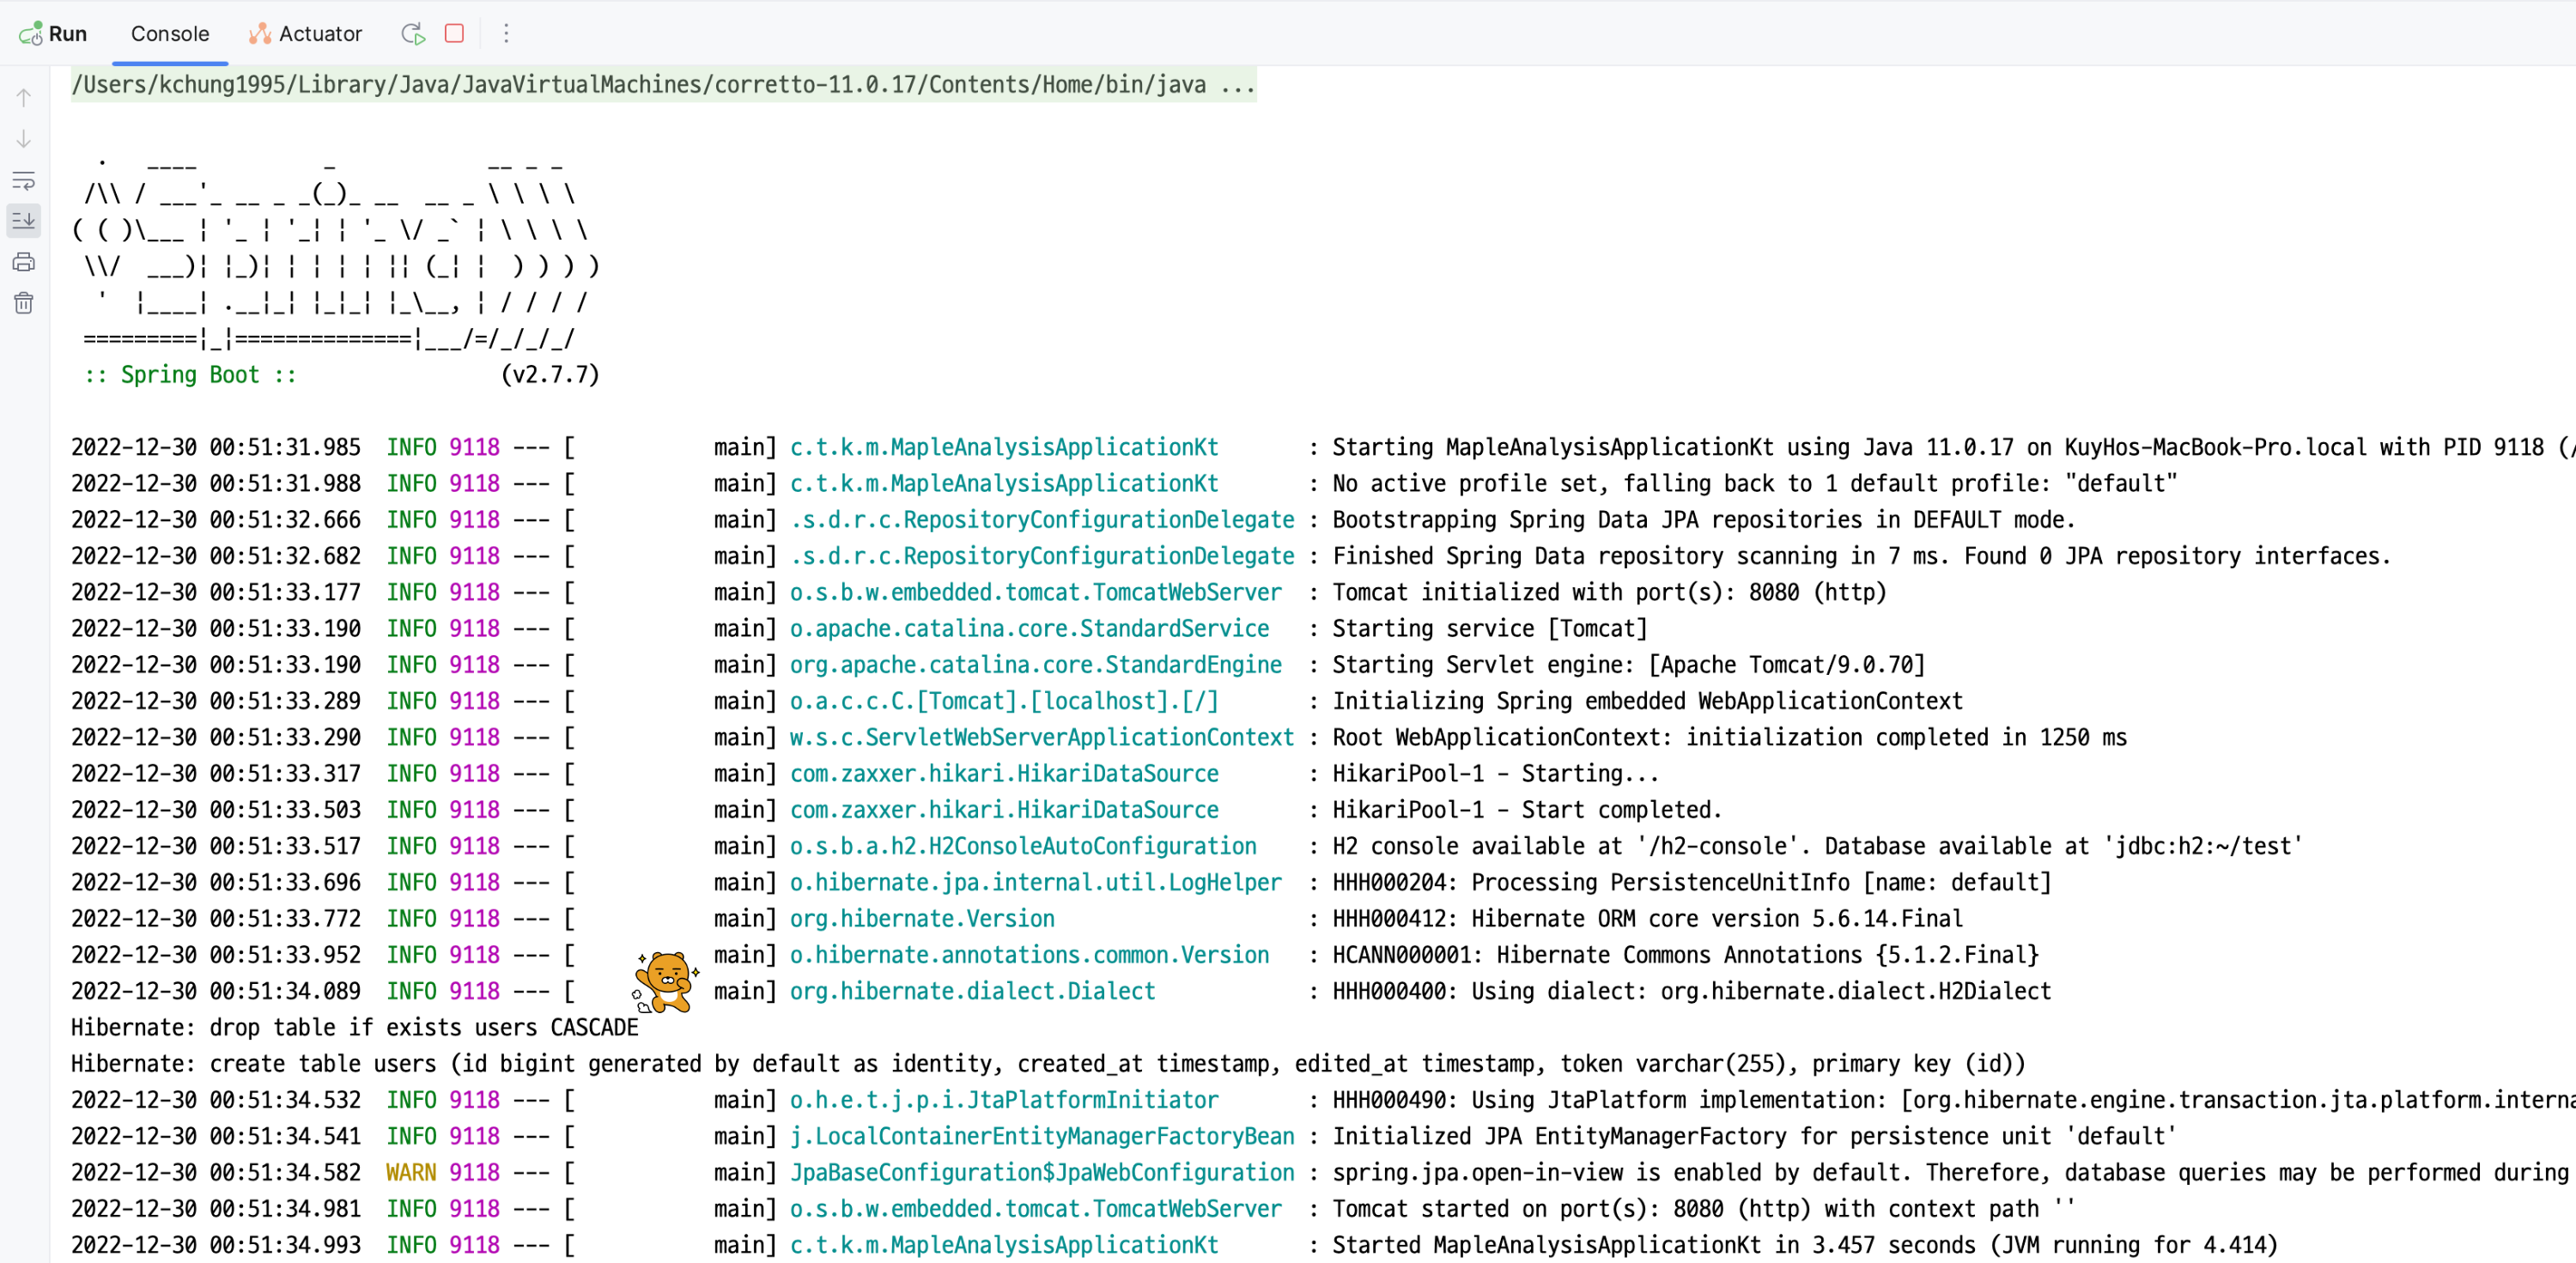The height and width of the screenshot is (1263, 2576).
Task: Click the ellipsis after bin/java path
Action: click(x=1237, y=85)
